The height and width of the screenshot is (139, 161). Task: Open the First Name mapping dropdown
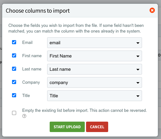point(95,56)
